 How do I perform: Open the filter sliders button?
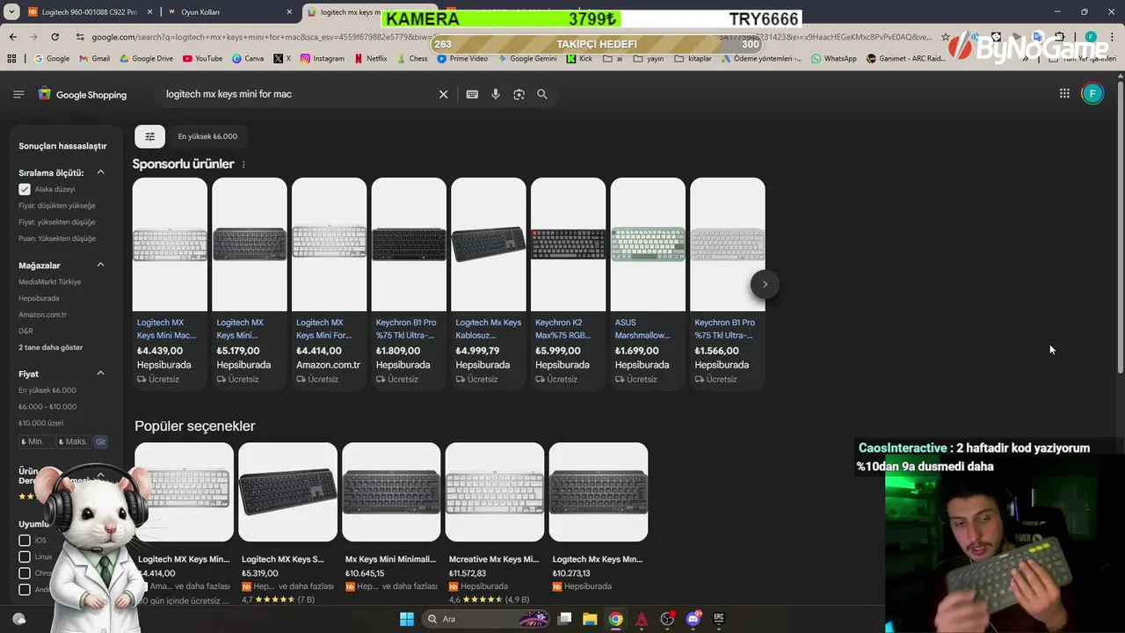tap(149, 136)
